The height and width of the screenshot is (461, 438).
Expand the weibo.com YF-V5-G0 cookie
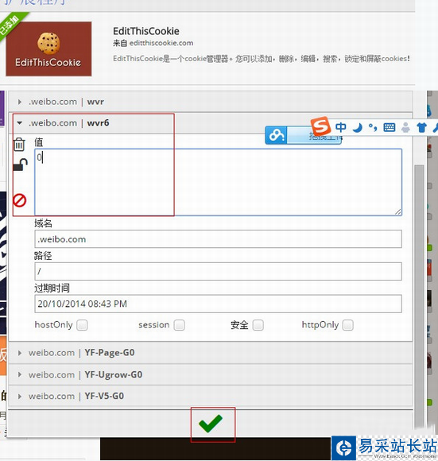210,396
